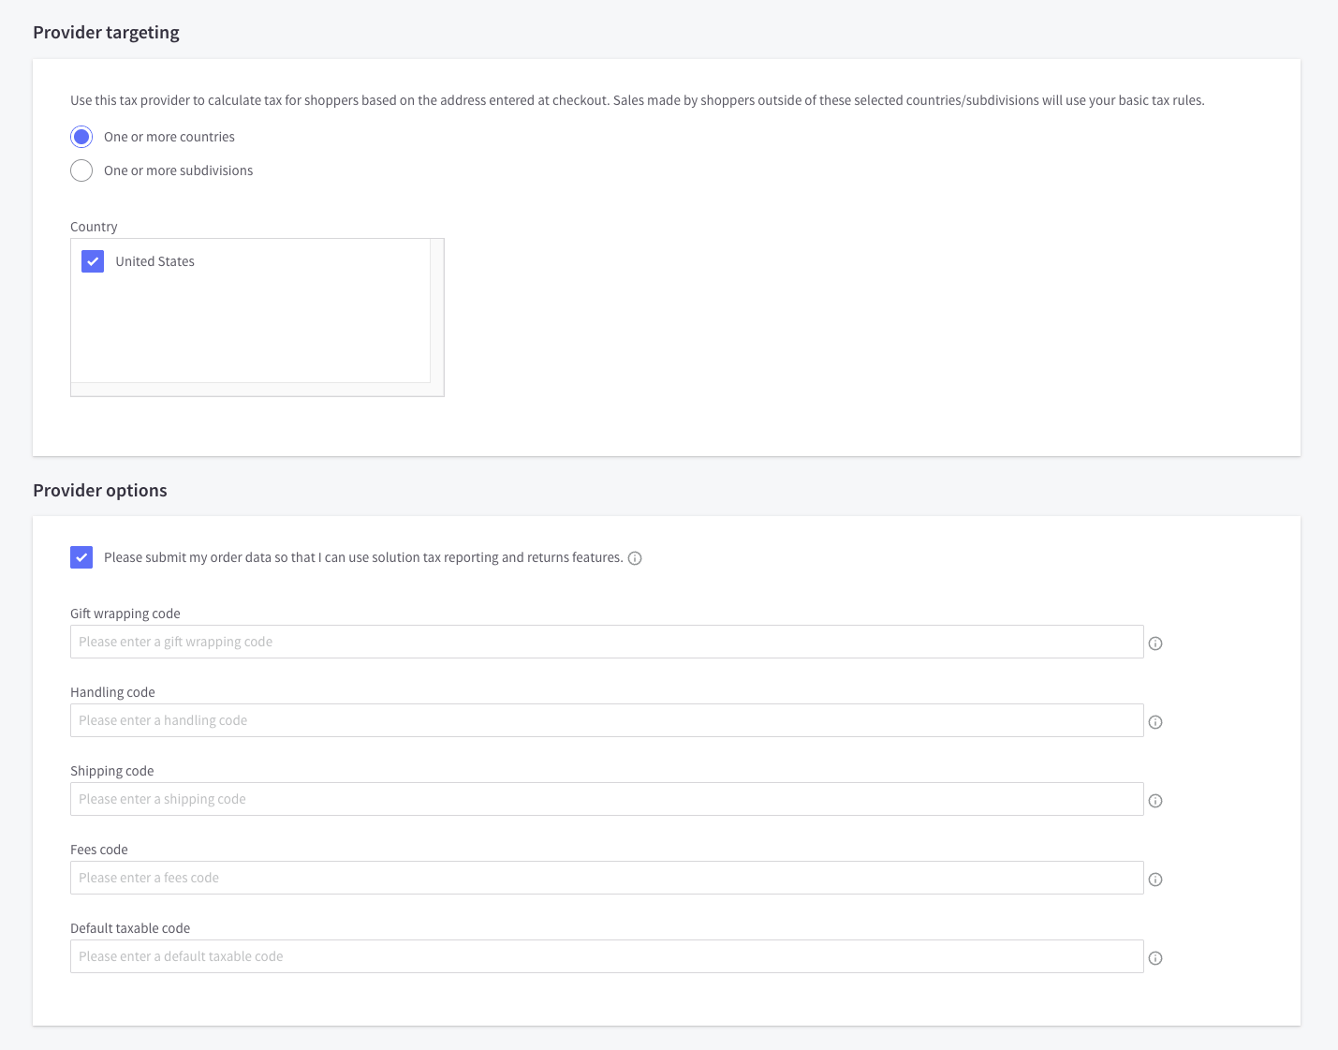Click info icon beside order data checkbox
The image size is (1338, 1050).
635,558
